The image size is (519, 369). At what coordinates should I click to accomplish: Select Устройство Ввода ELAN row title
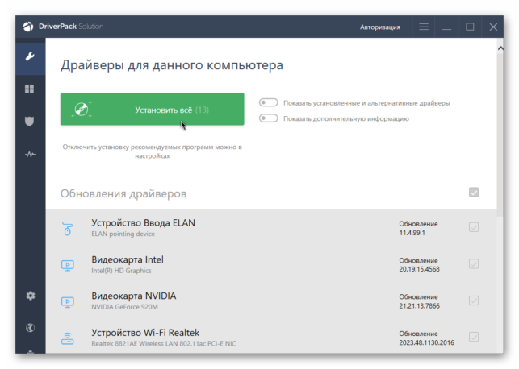pyautogui.click(x=144, y=223)
